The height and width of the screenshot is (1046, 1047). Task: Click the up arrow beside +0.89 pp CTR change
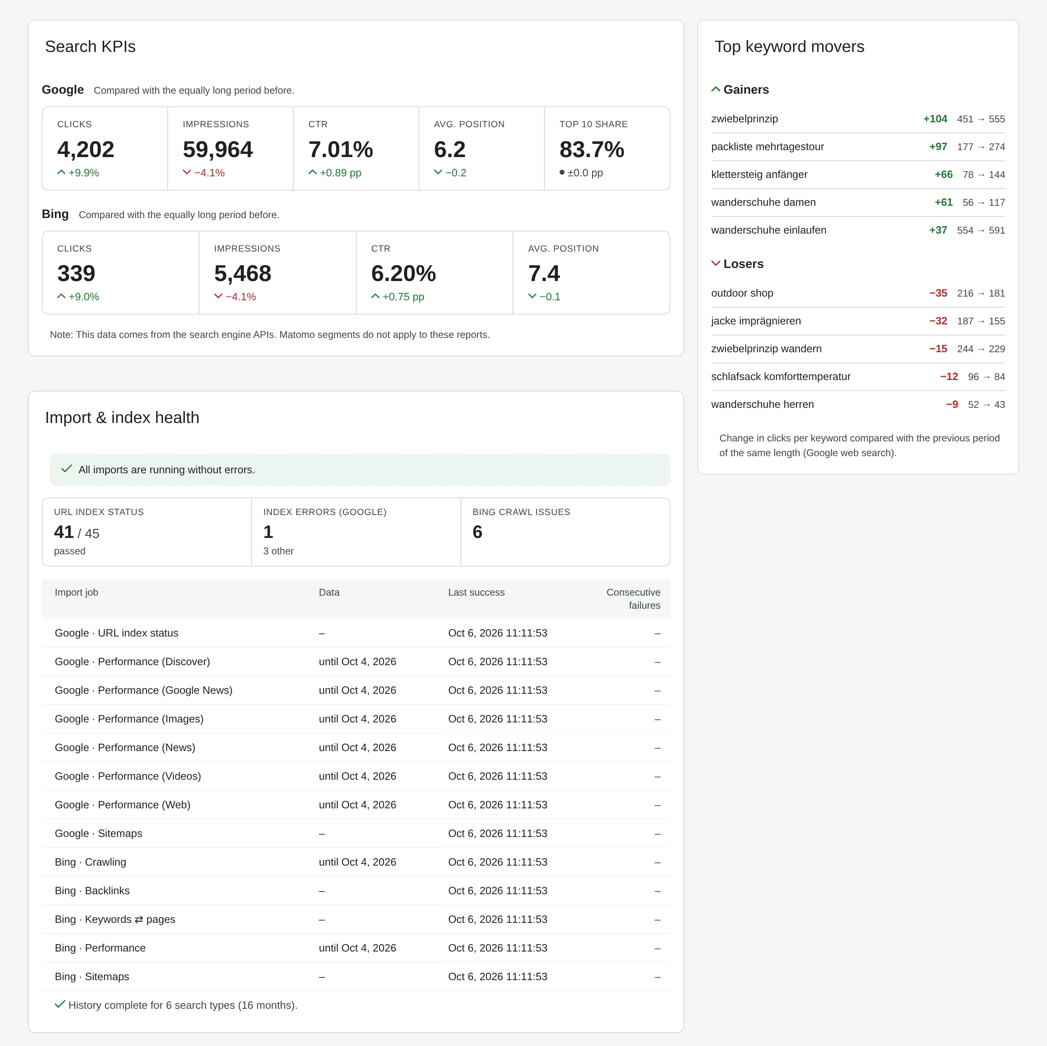point(313,172)
